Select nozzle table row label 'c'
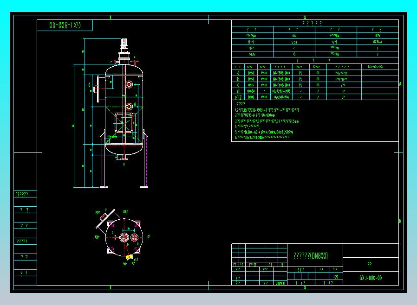This screenshot has width=417, height=305. [x=238, y=85]
